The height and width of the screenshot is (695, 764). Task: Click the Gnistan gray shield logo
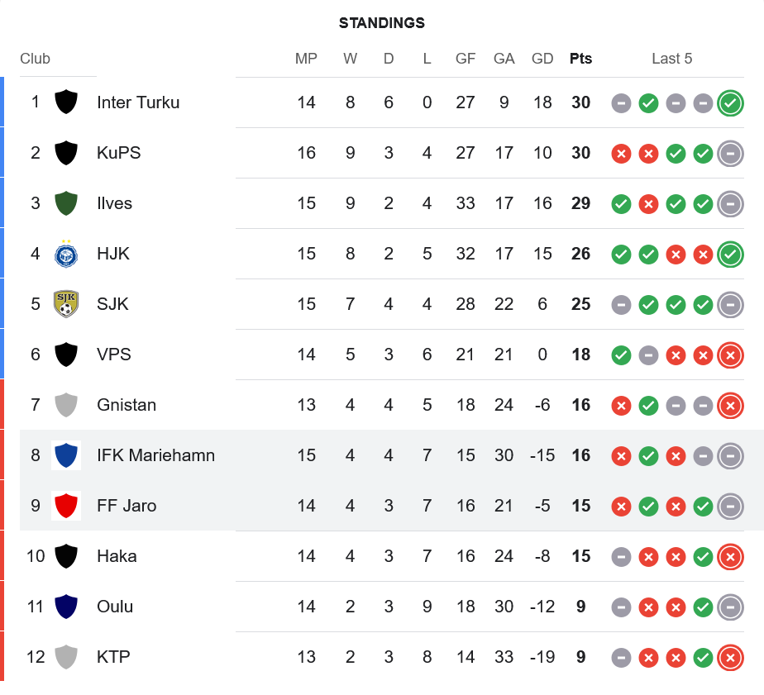click(x=66, y=405)
